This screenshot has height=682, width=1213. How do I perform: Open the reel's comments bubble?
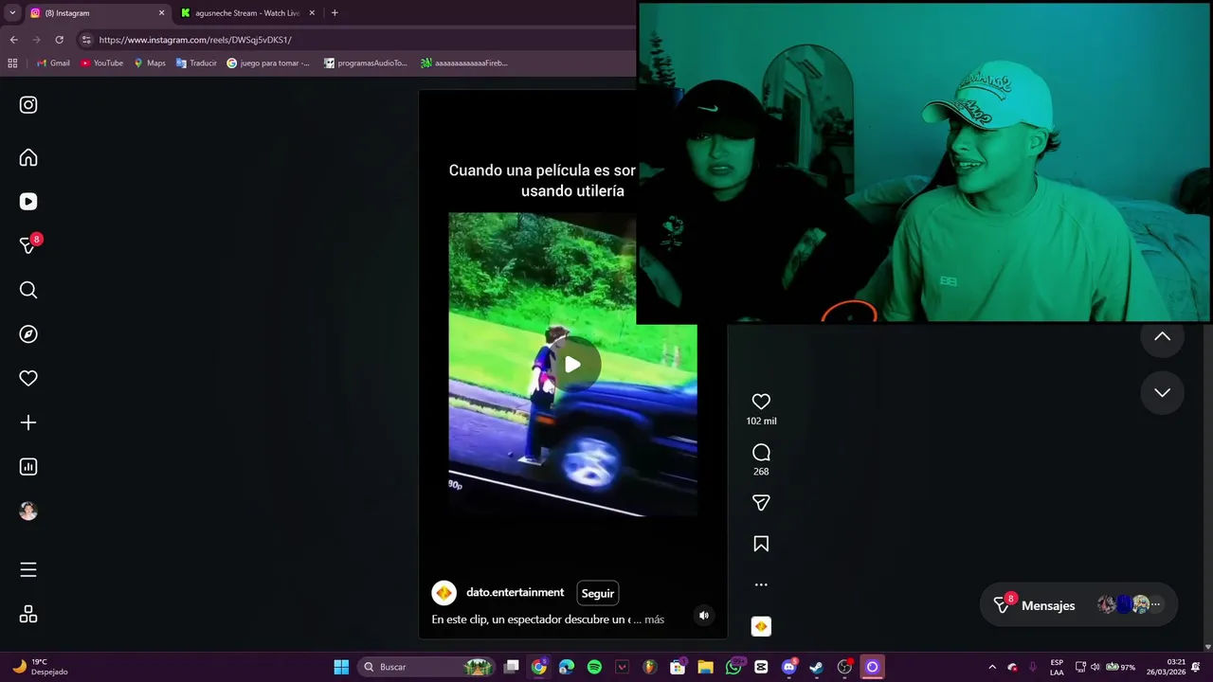(761, 453)
